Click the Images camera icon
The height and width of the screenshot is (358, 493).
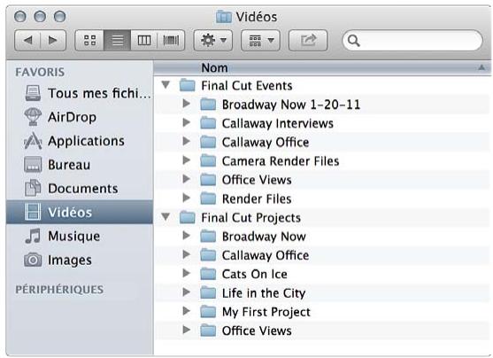33,260
